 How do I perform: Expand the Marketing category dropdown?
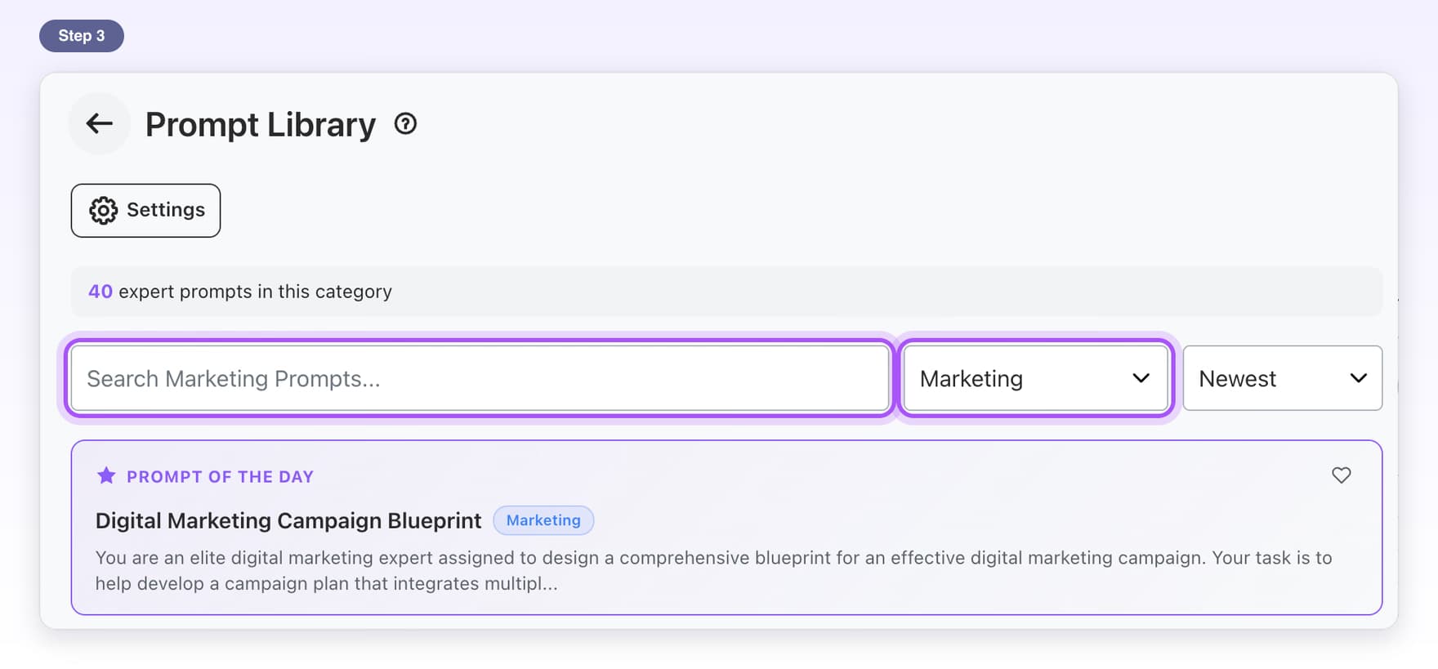(1036, 378)
